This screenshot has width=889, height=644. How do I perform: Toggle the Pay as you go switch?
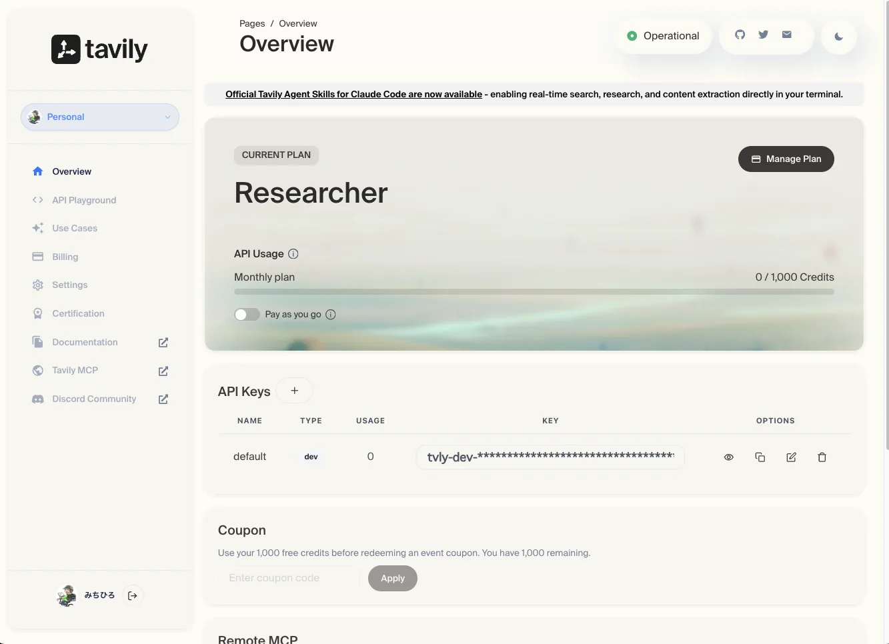(247, 314)
